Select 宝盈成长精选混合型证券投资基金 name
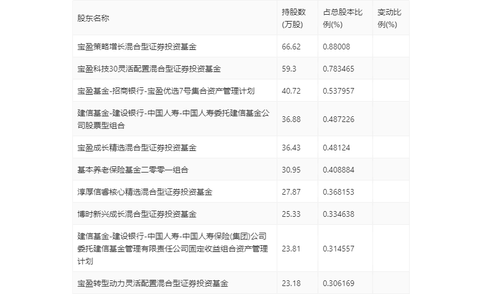The image size is (482, 294). [137, 148]
